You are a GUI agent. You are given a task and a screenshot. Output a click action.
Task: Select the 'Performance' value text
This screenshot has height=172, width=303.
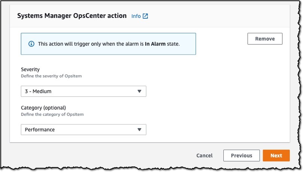[40, 129]
